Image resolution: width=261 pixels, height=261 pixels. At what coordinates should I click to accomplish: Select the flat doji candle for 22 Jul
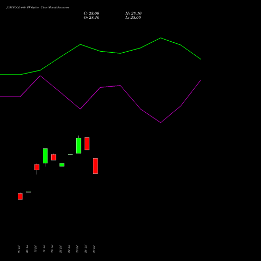tap(70, 155)
